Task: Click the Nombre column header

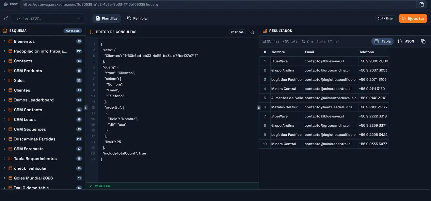Action: click(x=278, y=52)
